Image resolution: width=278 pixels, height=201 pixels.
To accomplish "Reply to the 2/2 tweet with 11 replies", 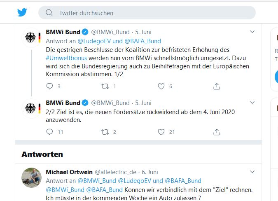I will 49,132.
